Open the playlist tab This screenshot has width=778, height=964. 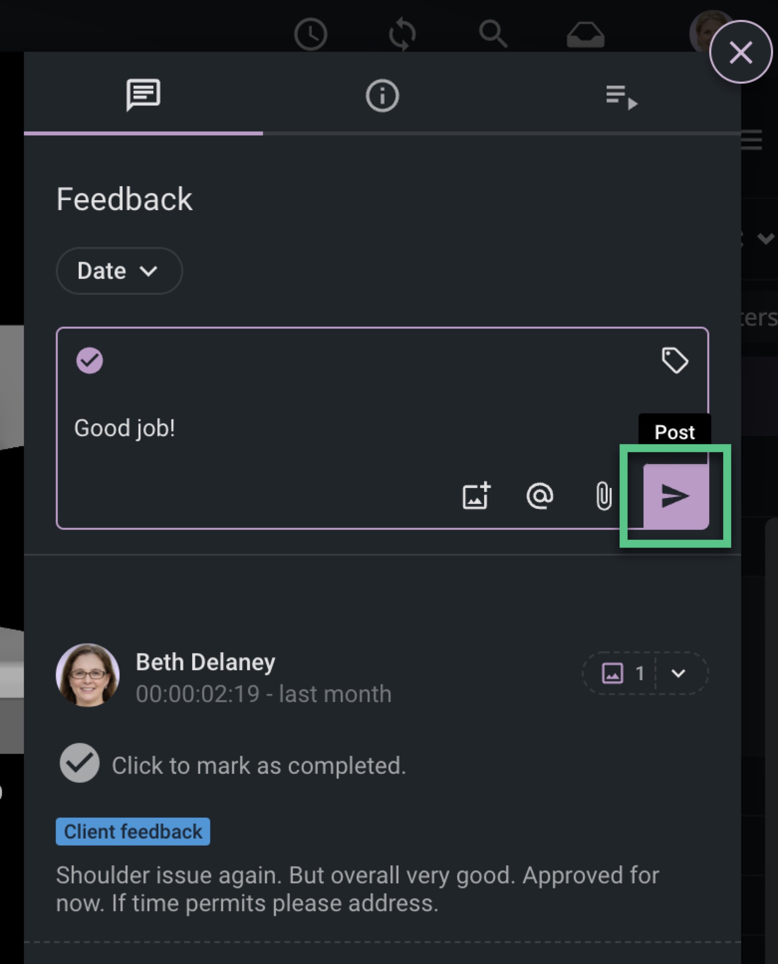[621, 97]
